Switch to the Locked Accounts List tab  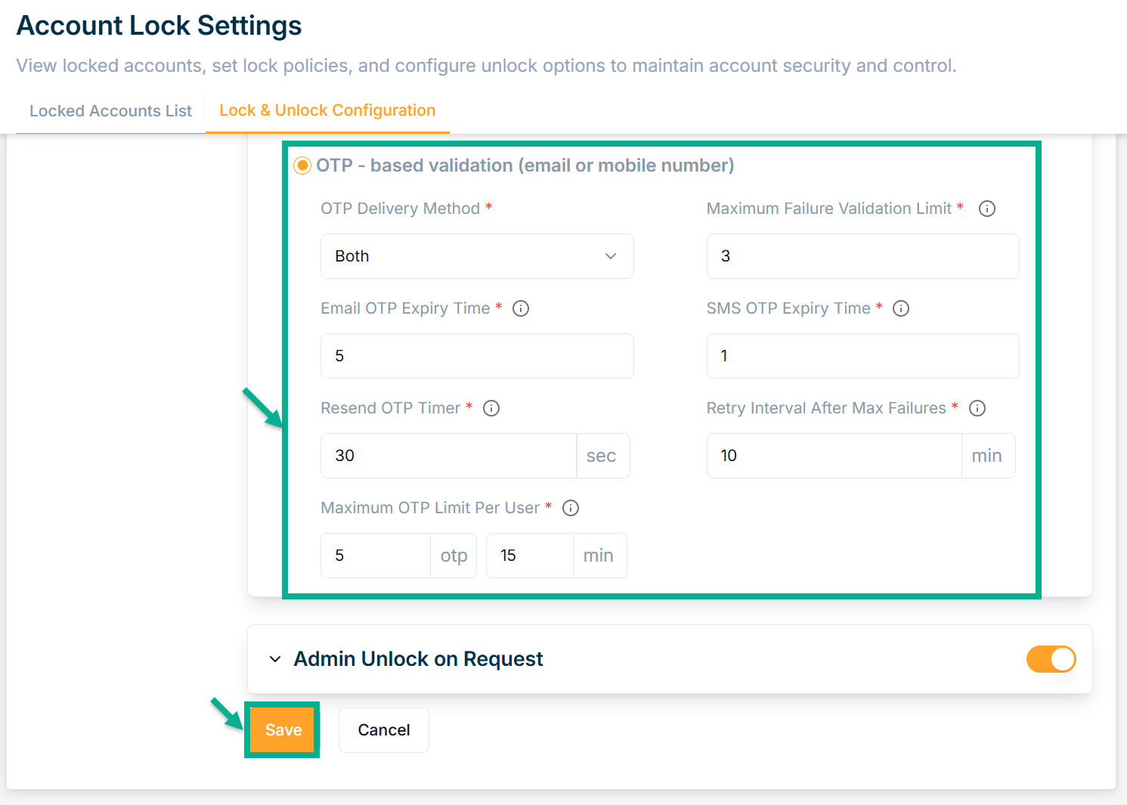[x=110, y=111]
